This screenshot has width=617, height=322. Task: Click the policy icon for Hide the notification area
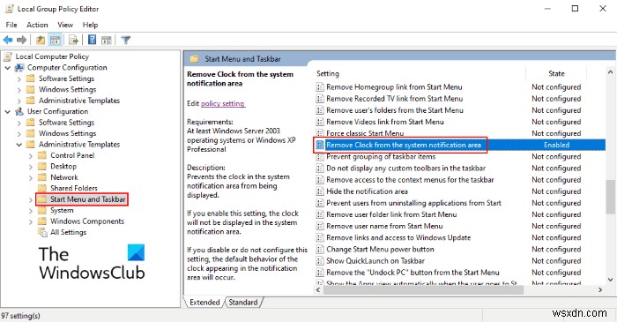320,191
